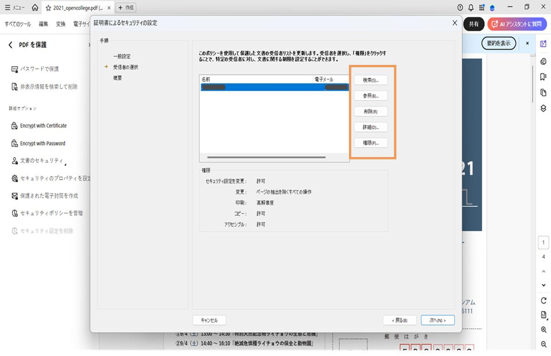Open the help question mark icon

pyautogui.click(x=460, y=7)
